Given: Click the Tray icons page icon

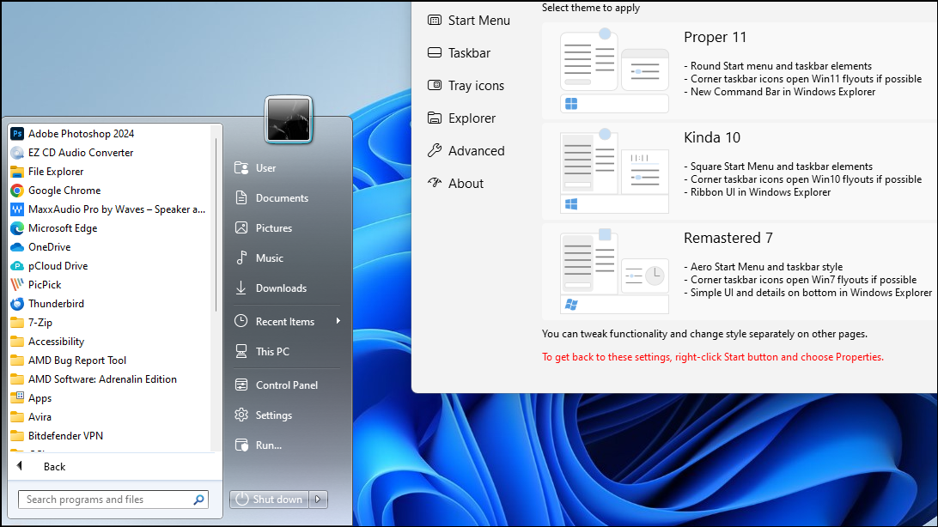Looking at the screenshot, I should click(x=435, y=86).
